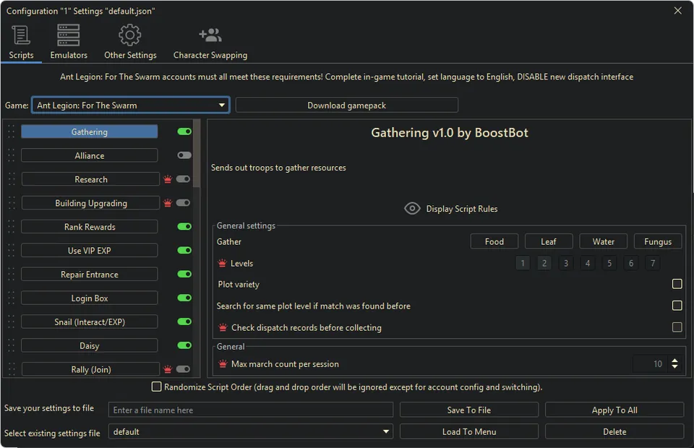Enable the Rally (Join) toggle
Image resolution: width=694 pixels, height=448 pixels.
183,369
